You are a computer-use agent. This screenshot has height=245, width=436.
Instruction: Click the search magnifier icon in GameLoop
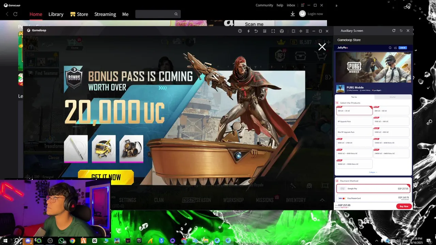pos(176,14)
